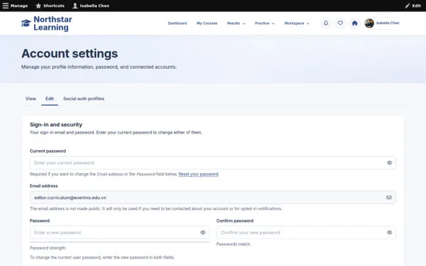Image resolution: width=426 pixels, height=266 pixels.
Task: Expand the Results dropdown menu
Action: [x=236, y=23]
